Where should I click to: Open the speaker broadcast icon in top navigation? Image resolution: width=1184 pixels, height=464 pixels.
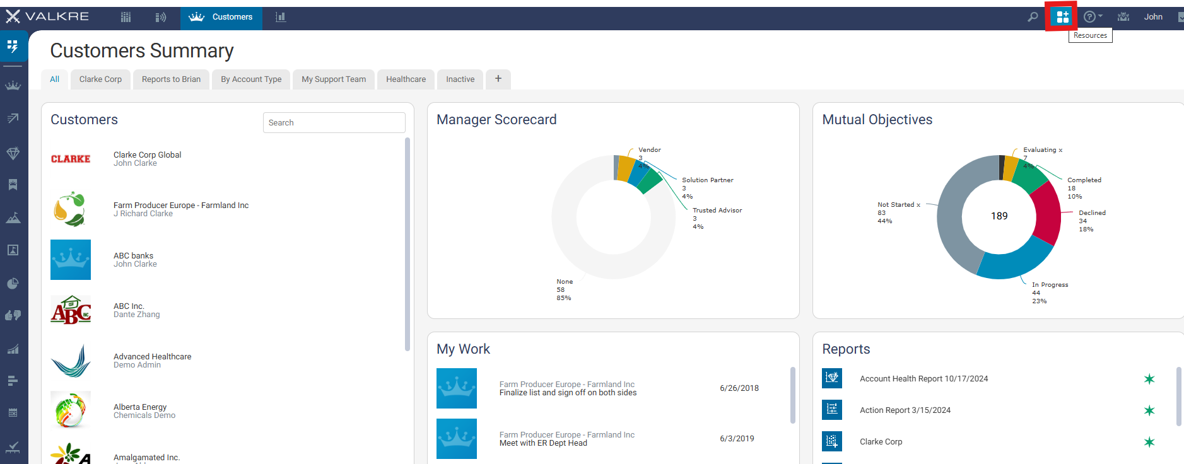click(161, 17)
